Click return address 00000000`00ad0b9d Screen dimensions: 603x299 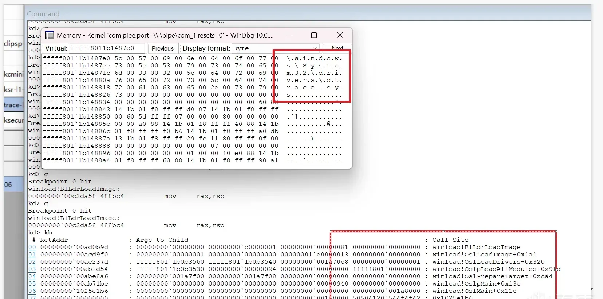click(x=74, y=247)
